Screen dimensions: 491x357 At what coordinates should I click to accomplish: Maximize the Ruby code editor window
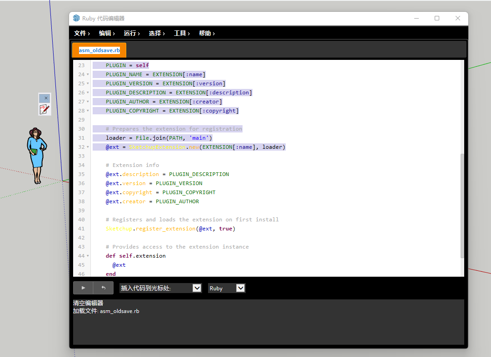[437, 18]
